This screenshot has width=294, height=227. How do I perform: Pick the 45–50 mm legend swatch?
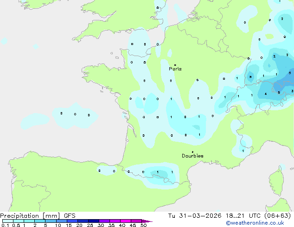136,221
